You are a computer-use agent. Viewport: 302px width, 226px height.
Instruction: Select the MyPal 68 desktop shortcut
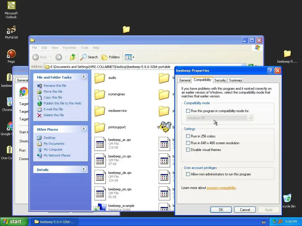tap(11, 32)
